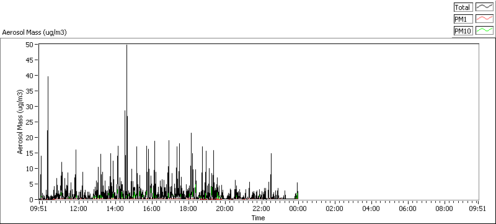Image resolution: width=496 pixels, height=224 pixels.
Task: Click the Total legend label
Action: [463, 7]
